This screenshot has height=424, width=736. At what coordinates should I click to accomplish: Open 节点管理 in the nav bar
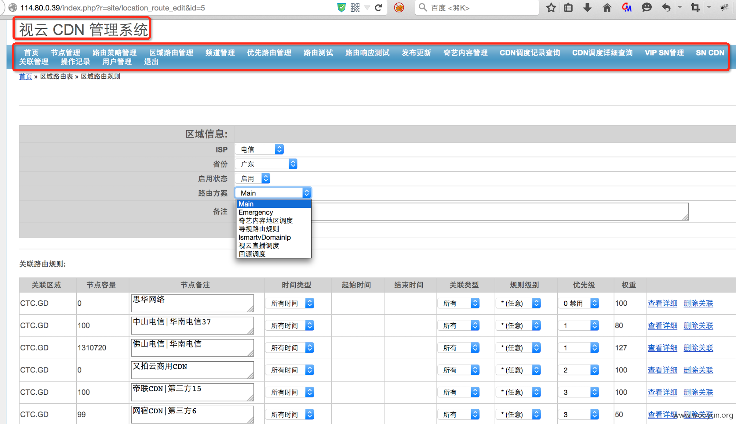65,53
